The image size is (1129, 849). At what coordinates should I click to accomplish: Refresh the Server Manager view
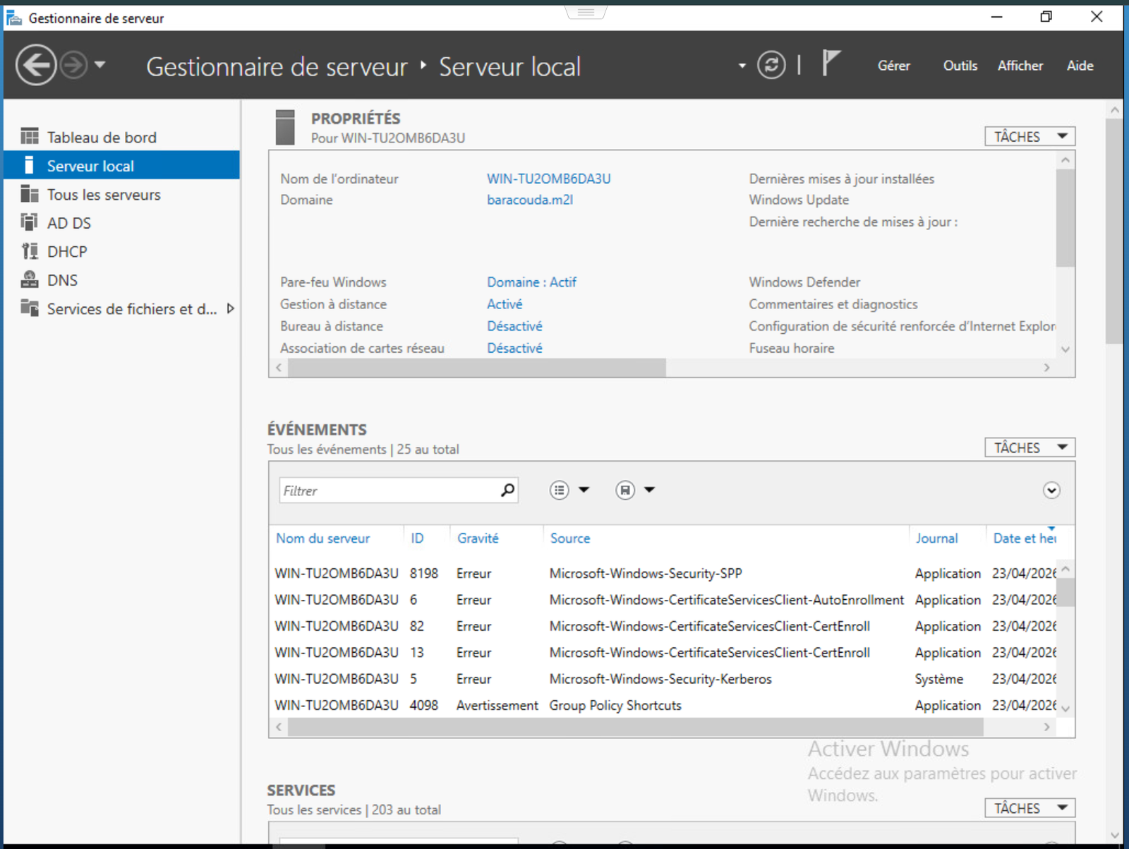[771, 65]
